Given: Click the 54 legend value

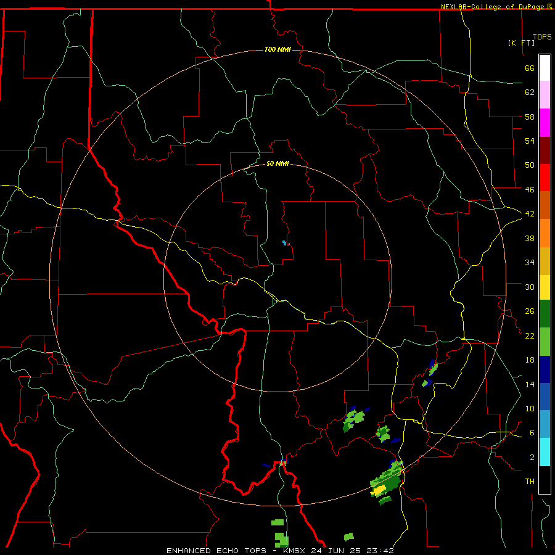Looking at the screenshot, I should click(530, 141).
